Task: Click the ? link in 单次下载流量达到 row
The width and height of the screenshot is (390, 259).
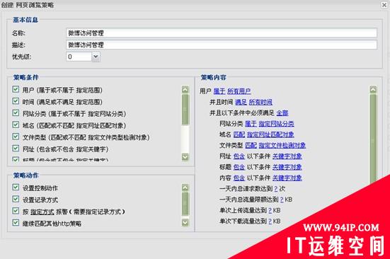Action: pos(270,221)
